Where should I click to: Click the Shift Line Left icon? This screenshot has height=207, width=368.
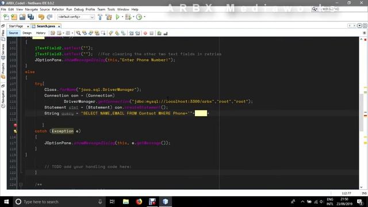pos(131,33)
